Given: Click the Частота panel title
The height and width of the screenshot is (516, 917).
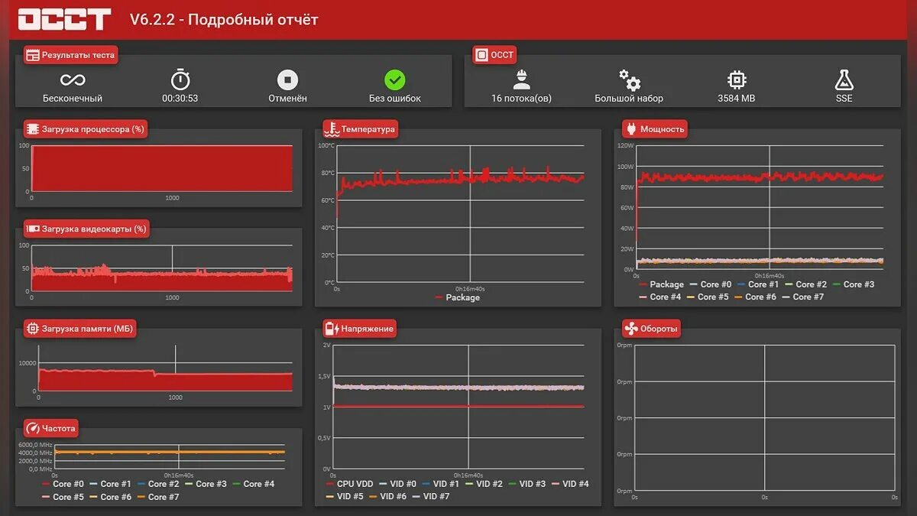Looking at the screenshot, I should click(x=59, y=428).
